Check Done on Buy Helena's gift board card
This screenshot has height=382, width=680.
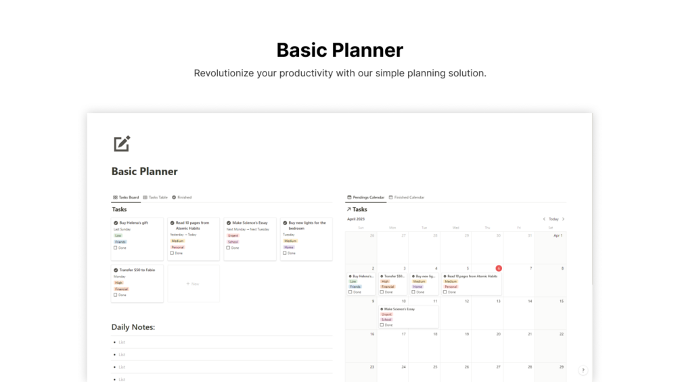[116, 247]
